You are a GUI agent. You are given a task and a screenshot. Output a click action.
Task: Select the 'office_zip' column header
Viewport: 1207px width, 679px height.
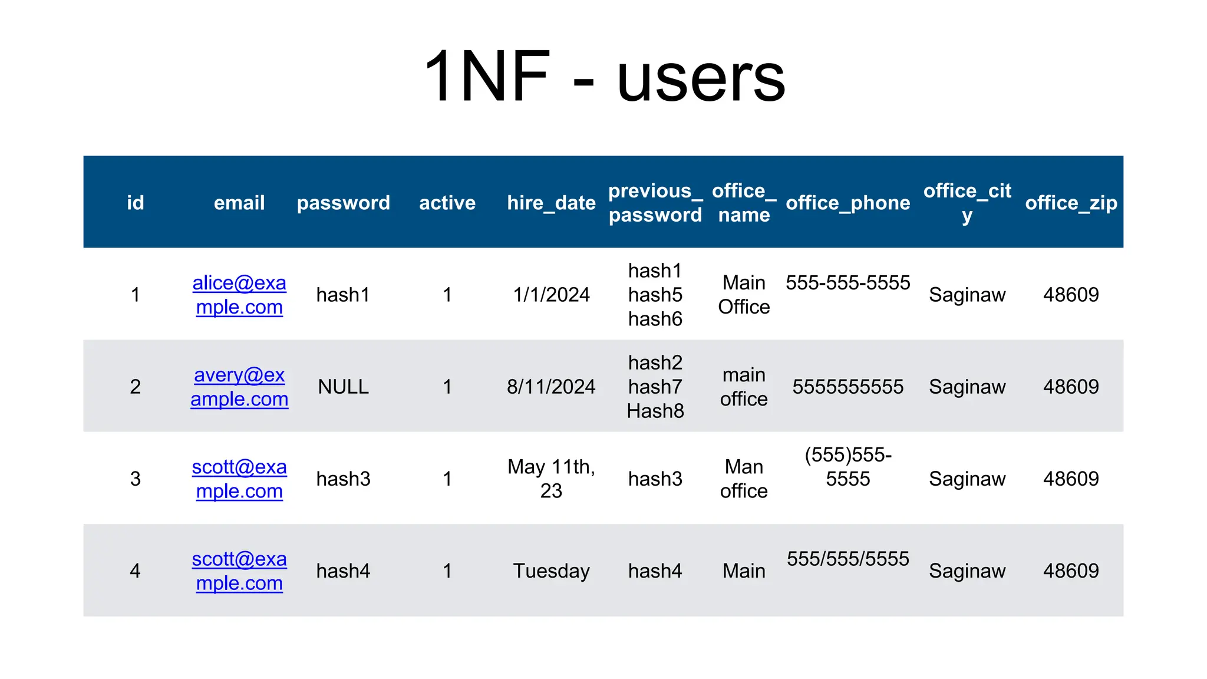[1071, 203]
